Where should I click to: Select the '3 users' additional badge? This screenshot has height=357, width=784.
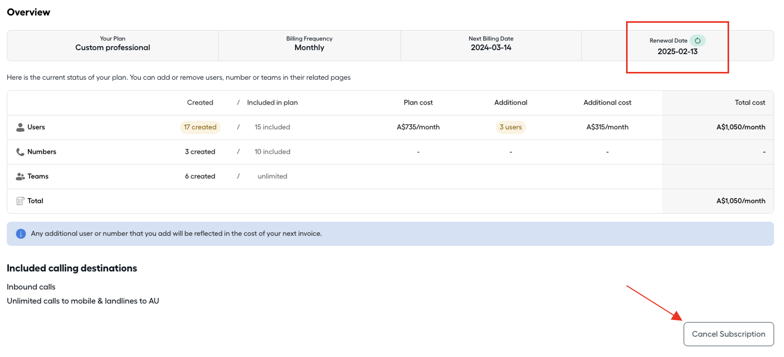[511, 127]
